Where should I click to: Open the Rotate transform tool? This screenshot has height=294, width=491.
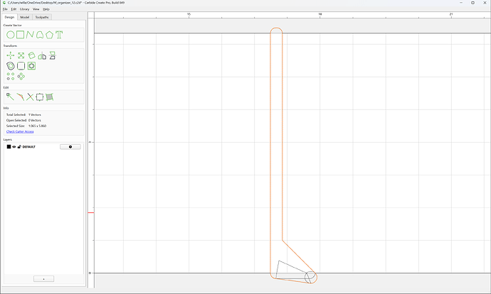(x=31, y=55)
